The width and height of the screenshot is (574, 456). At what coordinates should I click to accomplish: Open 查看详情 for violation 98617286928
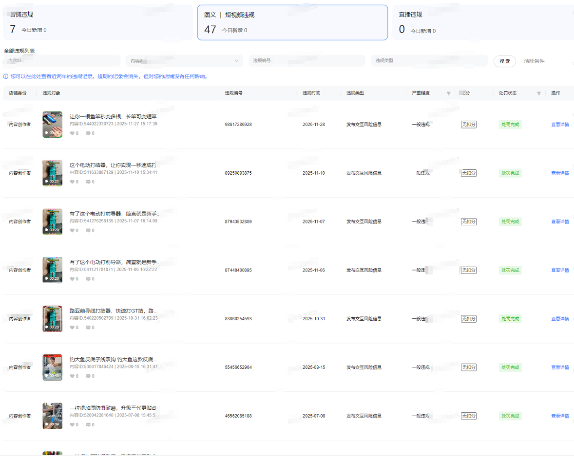pyautogui.click(x=560, y=125)
